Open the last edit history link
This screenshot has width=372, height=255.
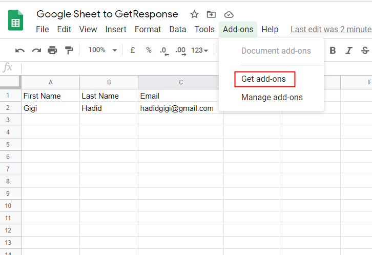(x=331, y=29)
